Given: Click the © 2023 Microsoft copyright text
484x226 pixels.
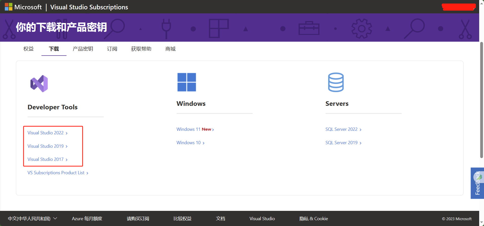Looking at the screenshot, I should click(457, 219).
